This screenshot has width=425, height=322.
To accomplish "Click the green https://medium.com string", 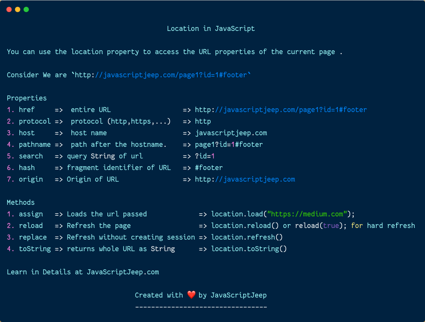I will pos(307,214).
